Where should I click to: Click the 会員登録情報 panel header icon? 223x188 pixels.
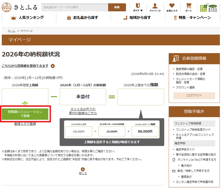(176, 58)
